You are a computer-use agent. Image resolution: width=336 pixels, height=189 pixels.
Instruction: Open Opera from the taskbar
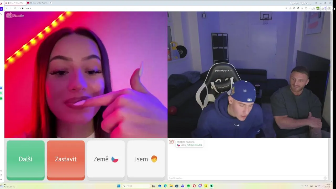coord(194,186)
